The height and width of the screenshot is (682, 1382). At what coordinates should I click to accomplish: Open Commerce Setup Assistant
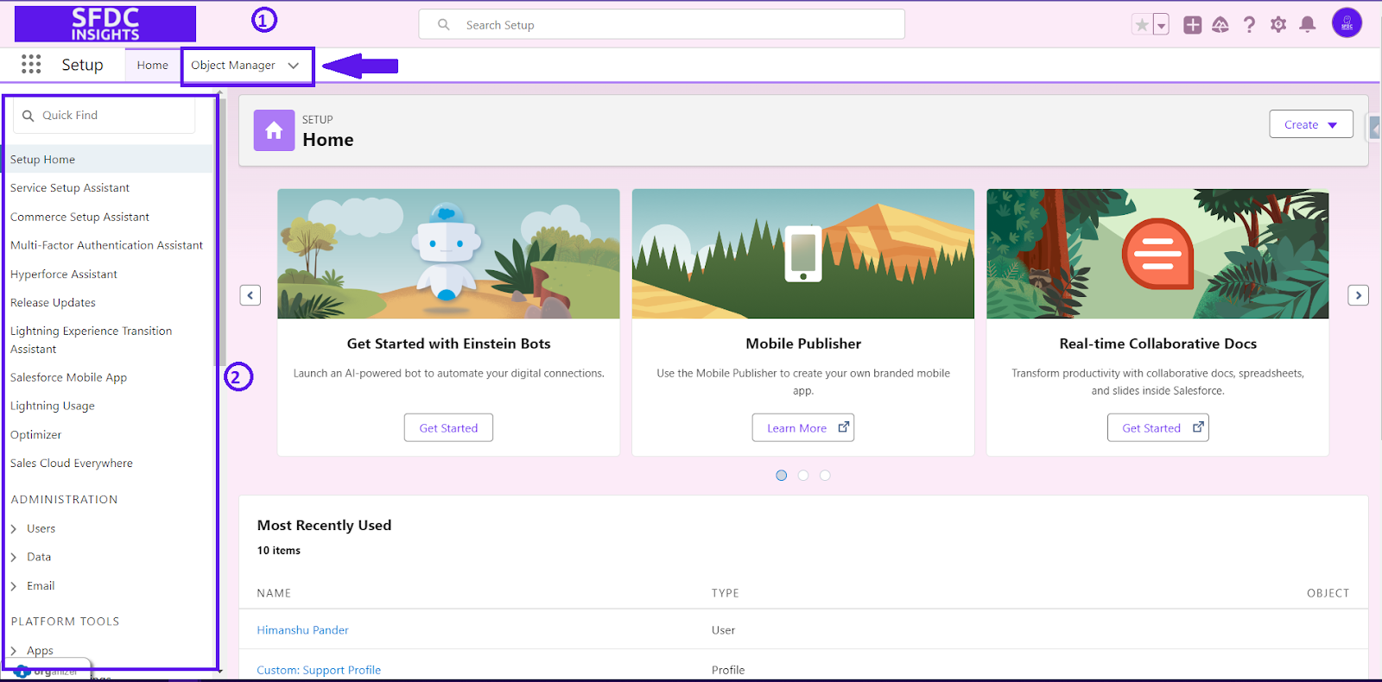tap(79, 217)
